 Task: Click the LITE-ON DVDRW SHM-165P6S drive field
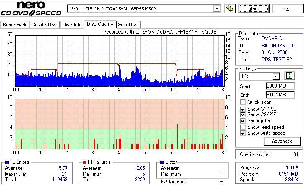[x=144, y=9]
